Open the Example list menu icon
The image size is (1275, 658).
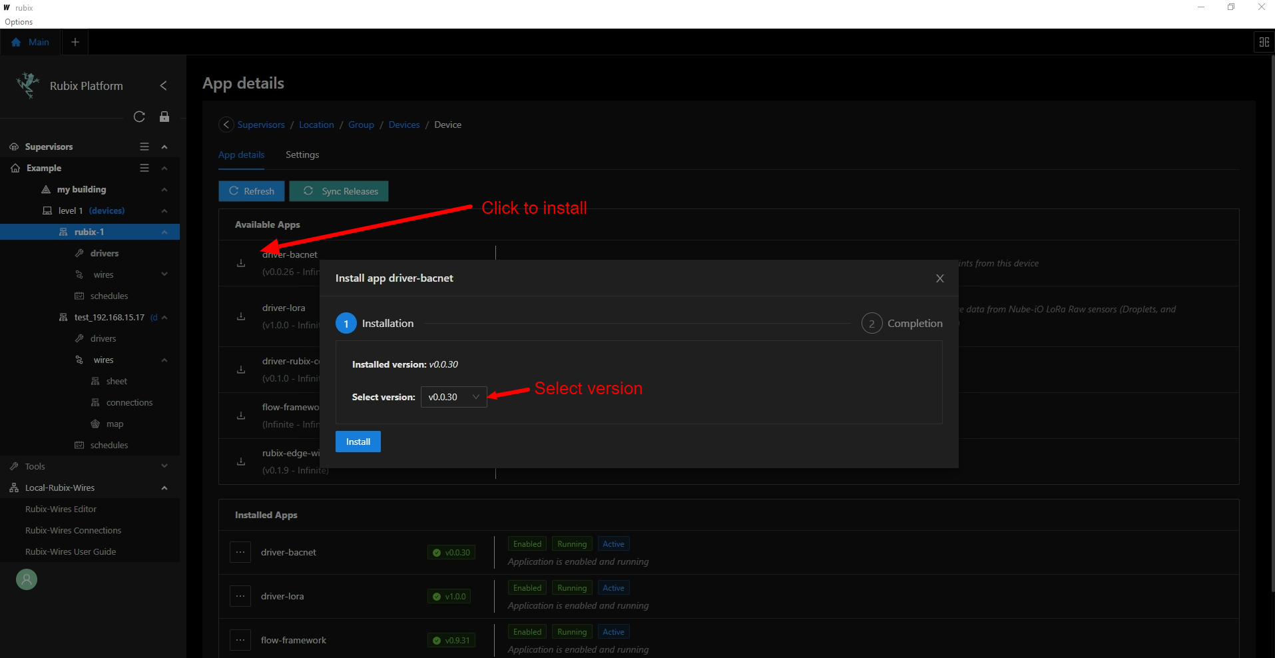click(144, 168)
